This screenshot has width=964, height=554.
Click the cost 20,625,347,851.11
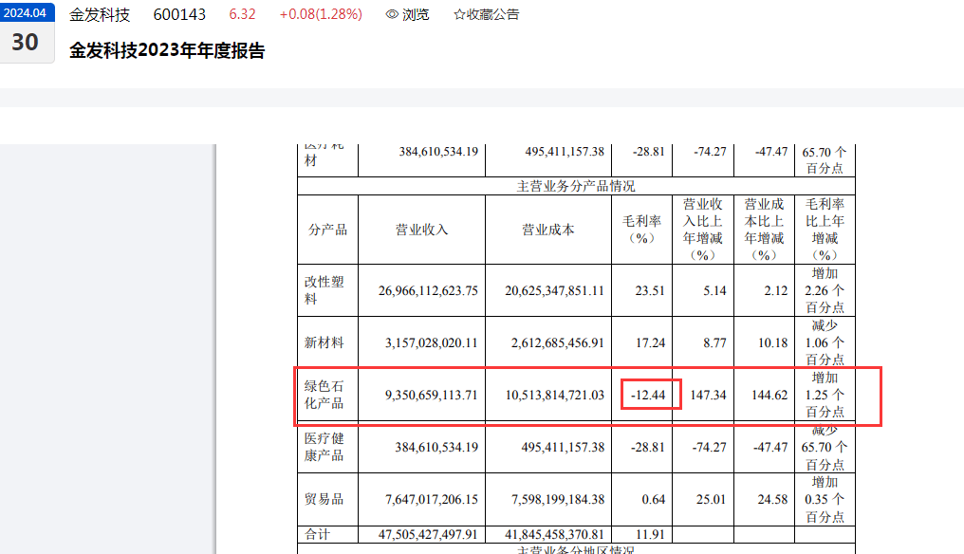554,291
